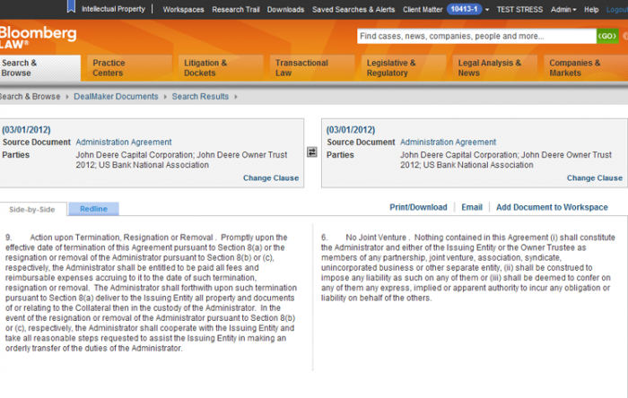
Task: Open the left Administration Agreement source document
Action: [x=123, y=142]
